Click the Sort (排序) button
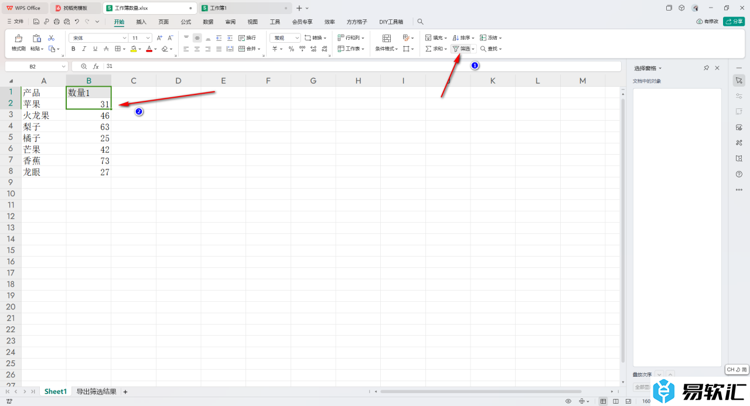The image size is (750, 406). [463, 37]
